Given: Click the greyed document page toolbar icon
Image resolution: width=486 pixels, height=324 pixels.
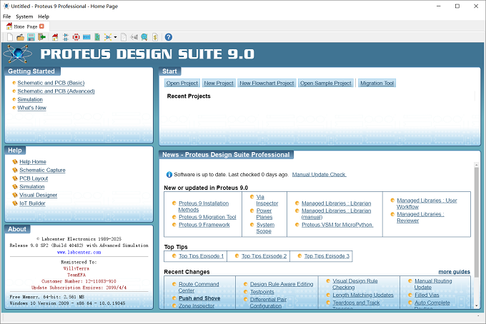Looking at the screenshot, I should 124,37.
